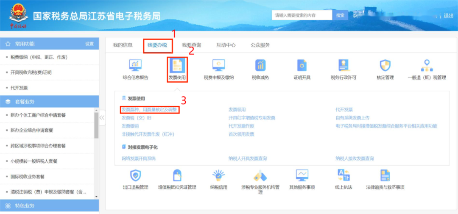Open the 核定管理 shield icon
The image size is (458, 214).
[385, 65]
